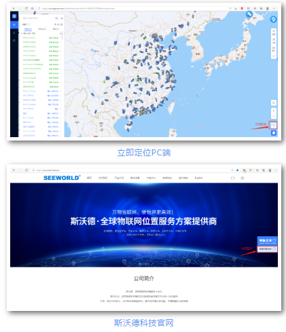Click the after-sales support button below the sales button
The image size is (286, 332).
[267, 249]
